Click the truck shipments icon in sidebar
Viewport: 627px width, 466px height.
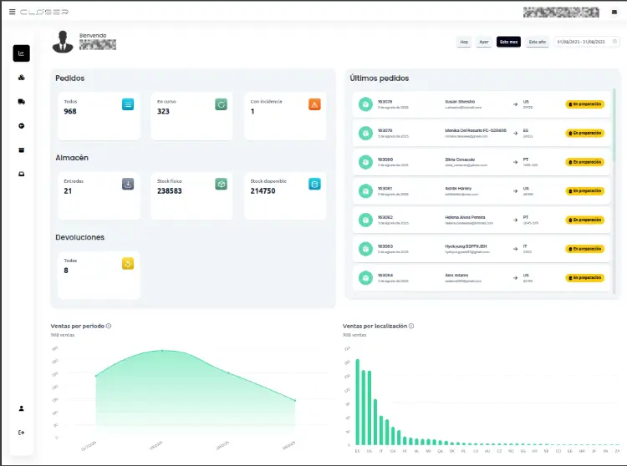21,102
